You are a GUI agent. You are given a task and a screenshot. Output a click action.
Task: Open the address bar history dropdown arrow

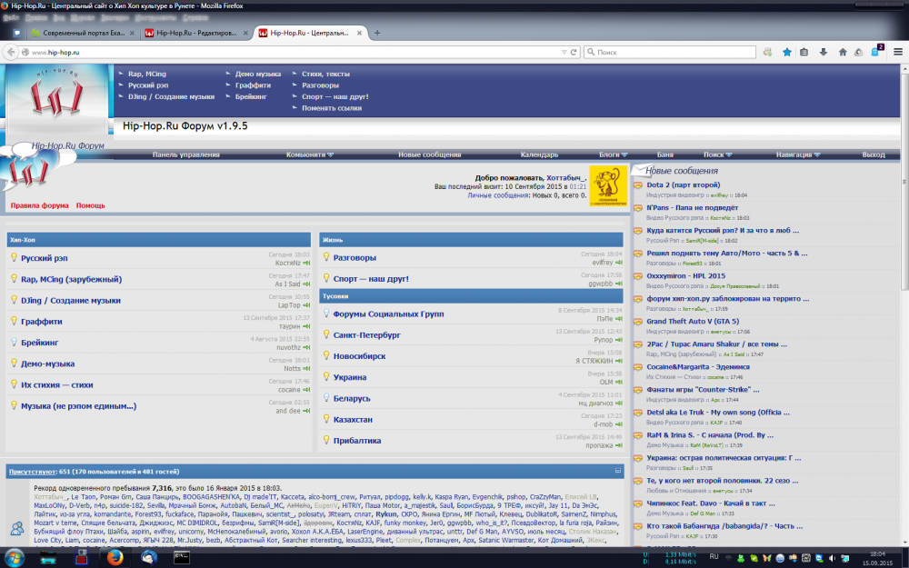tap(564, 52)
